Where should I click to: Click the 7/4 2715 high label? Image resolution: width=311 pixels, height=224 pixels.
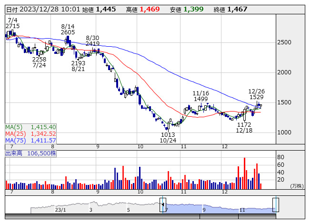pos(13,23)
